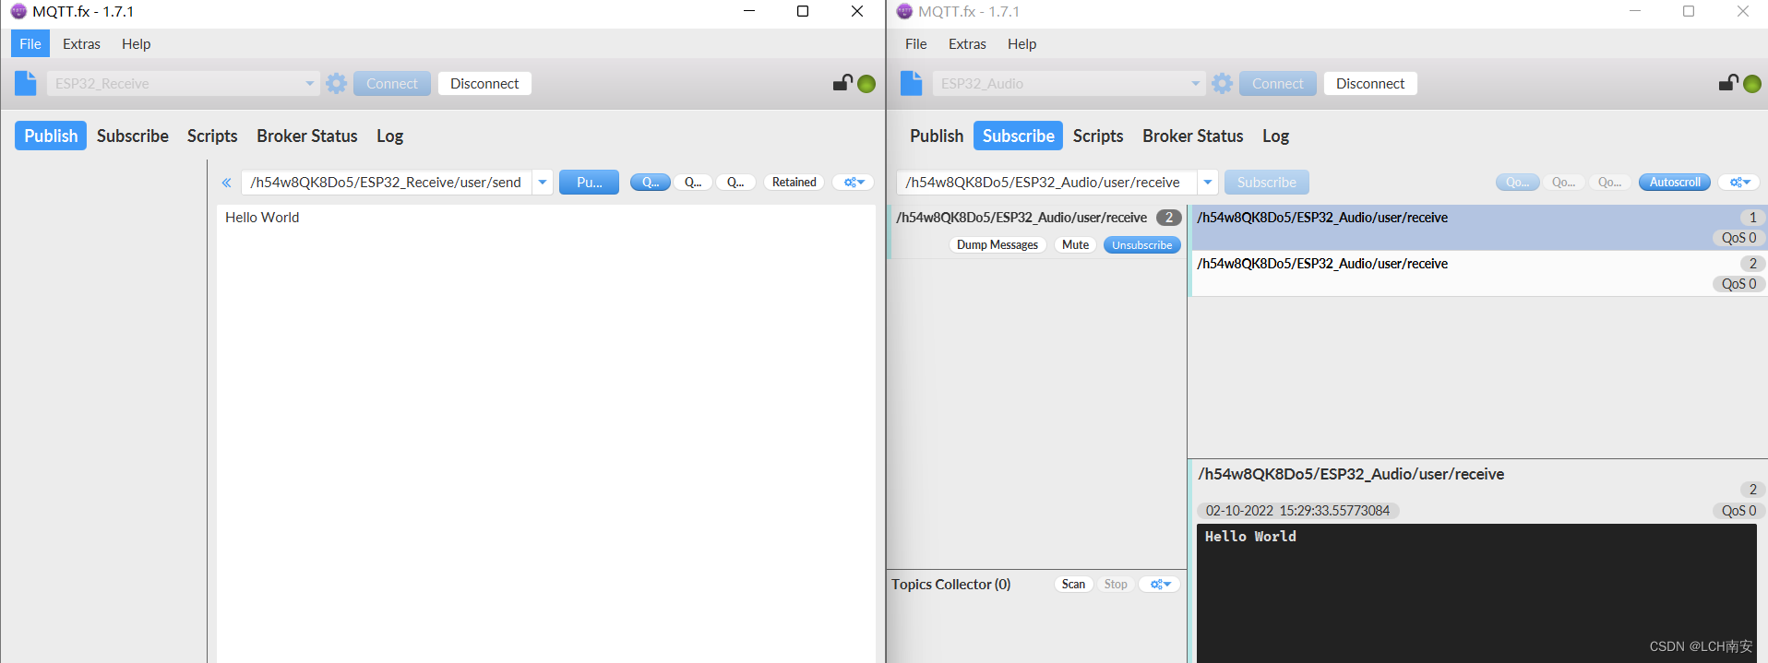Open the Extras menu in the right window

pos(967,43)
